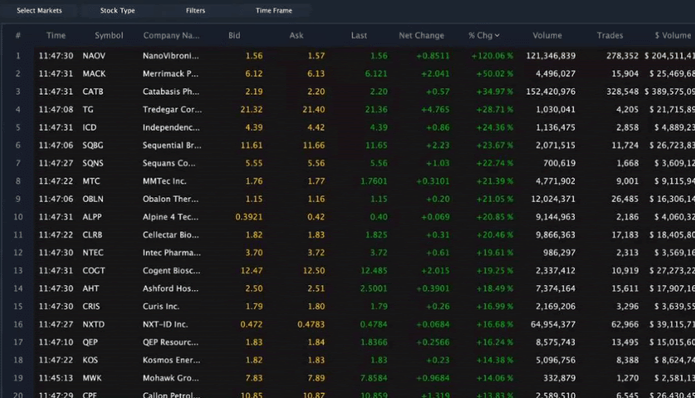The height and width of the screenshot is (398, 695).
Task: Click the net change +4.765
Action: (x=435, y=110)
